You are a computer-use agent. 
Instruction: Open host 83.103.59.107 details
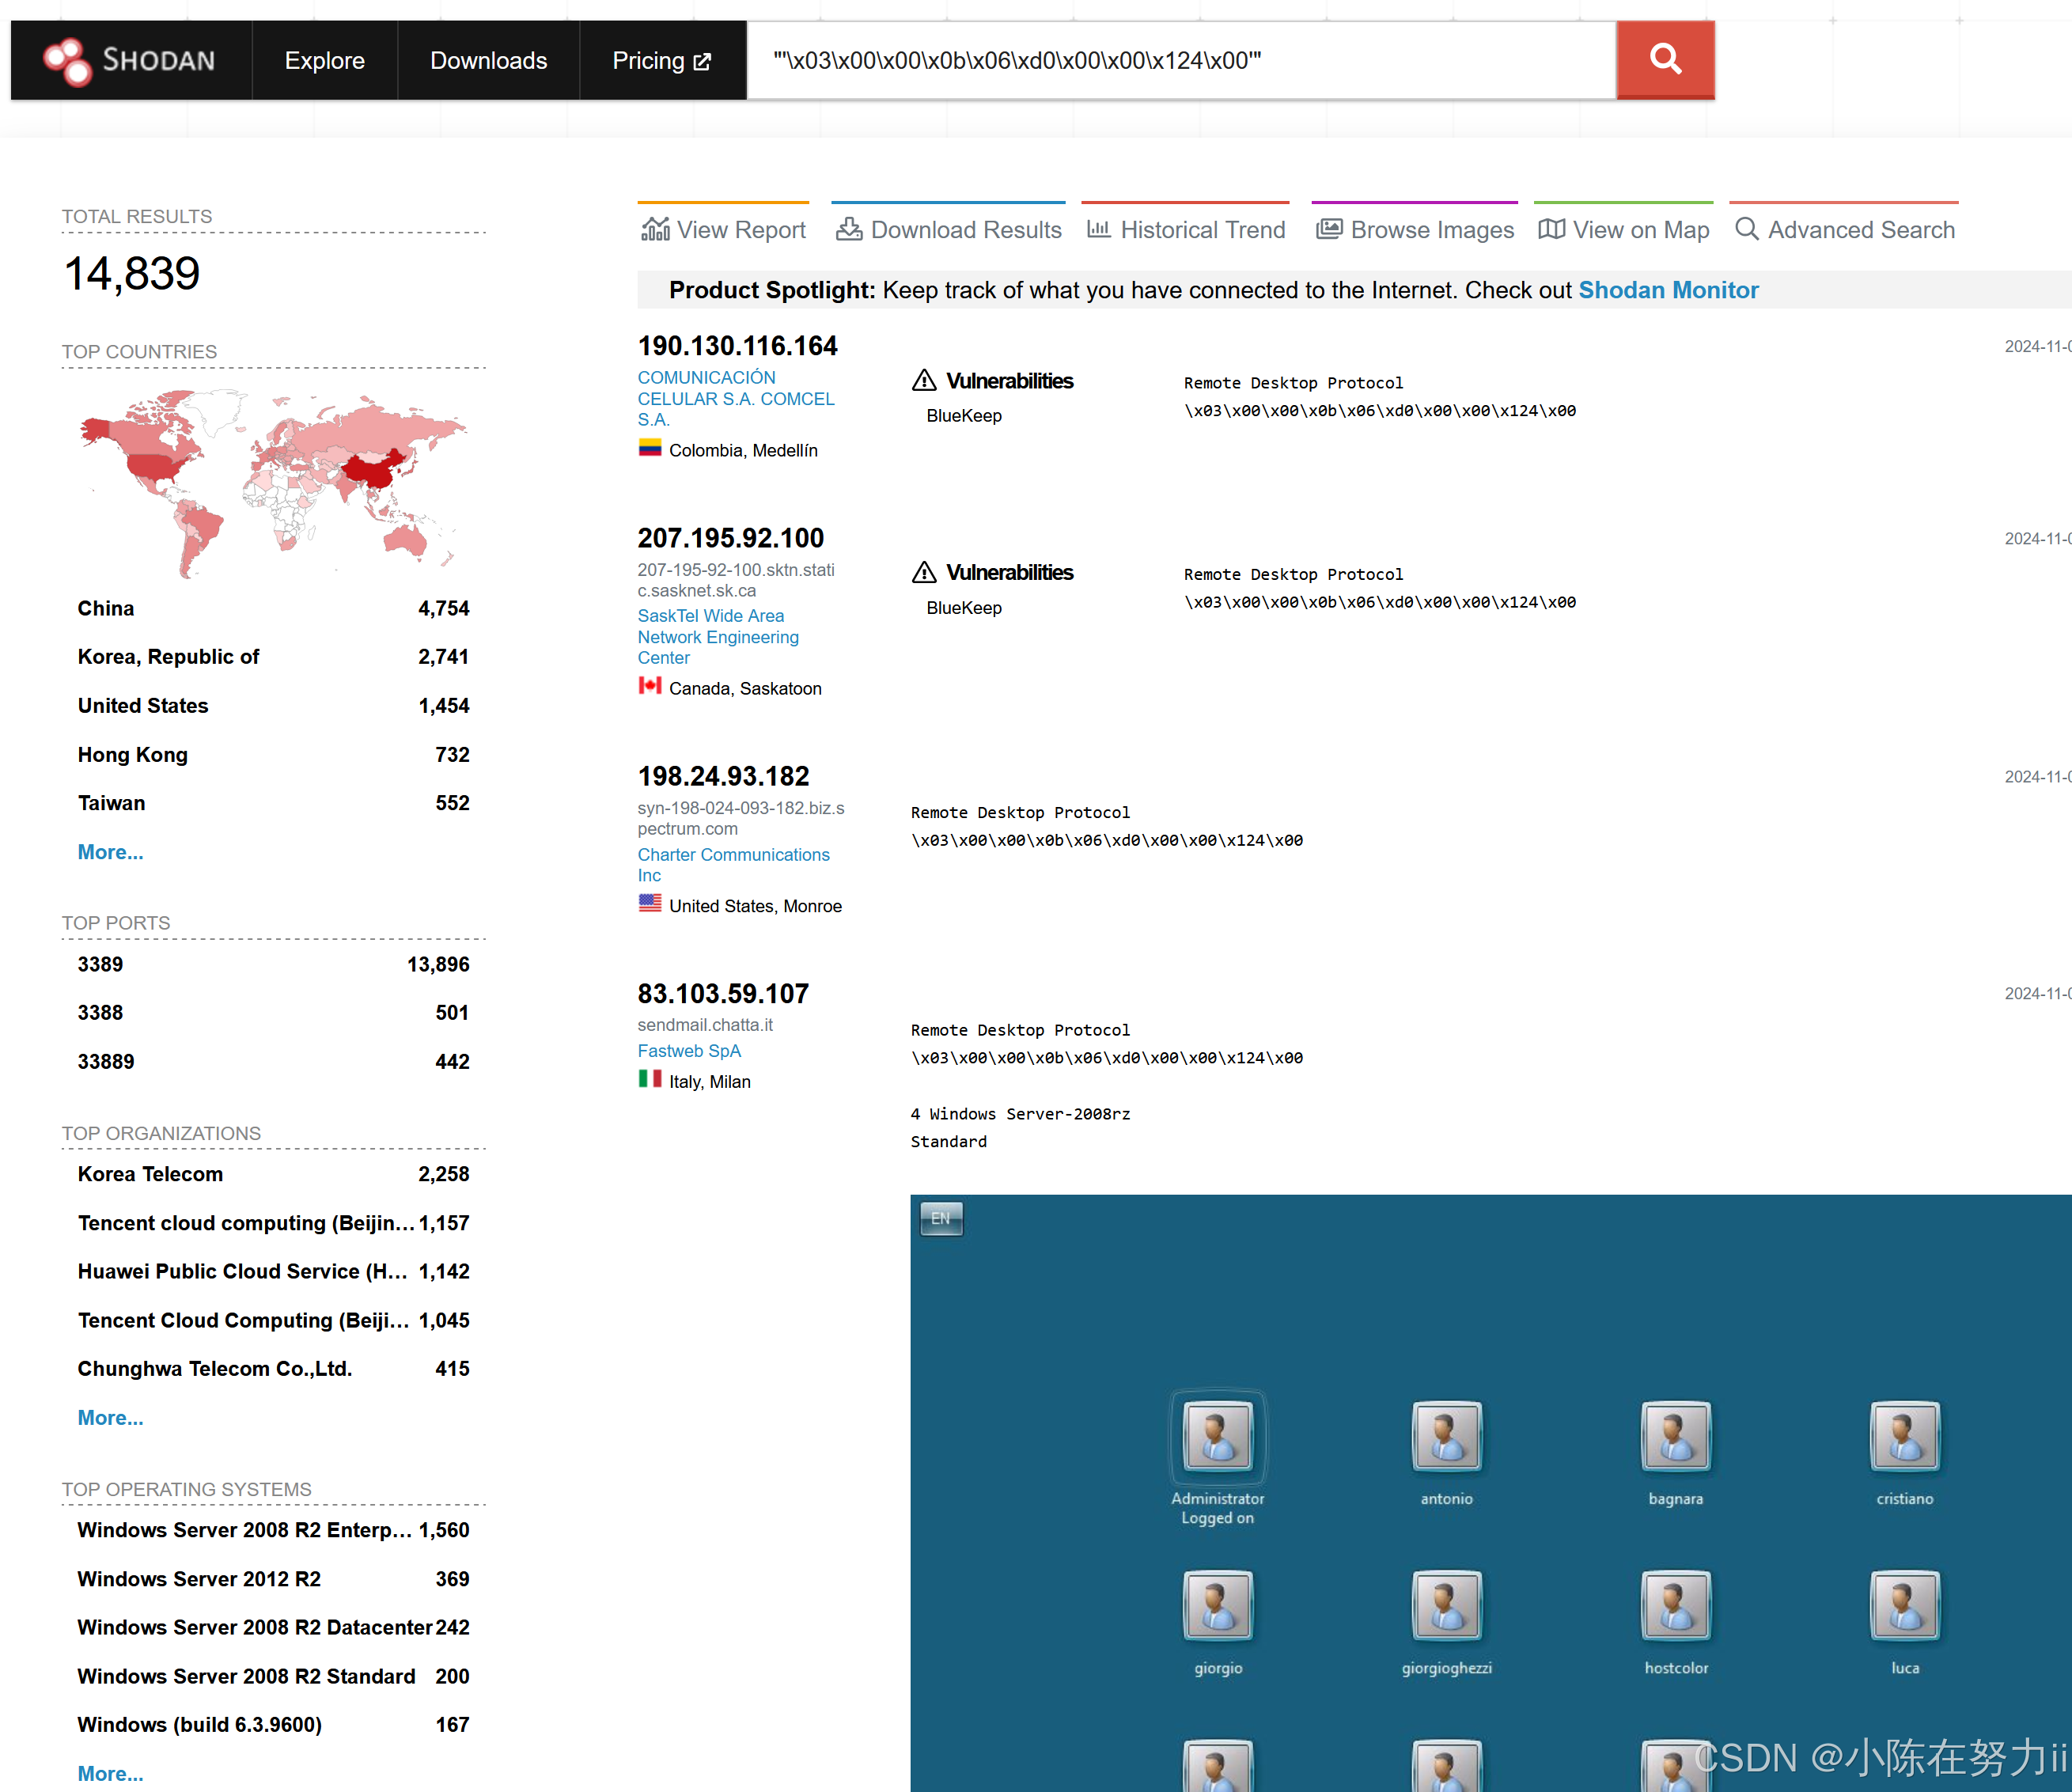(724, 993)
